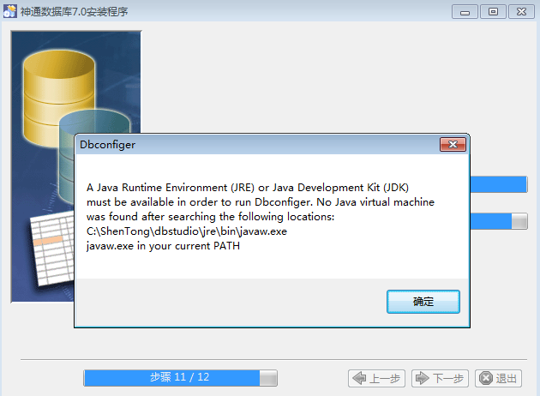Click the installer app icon in title bar
540x396 pixels.
[10, 11]
